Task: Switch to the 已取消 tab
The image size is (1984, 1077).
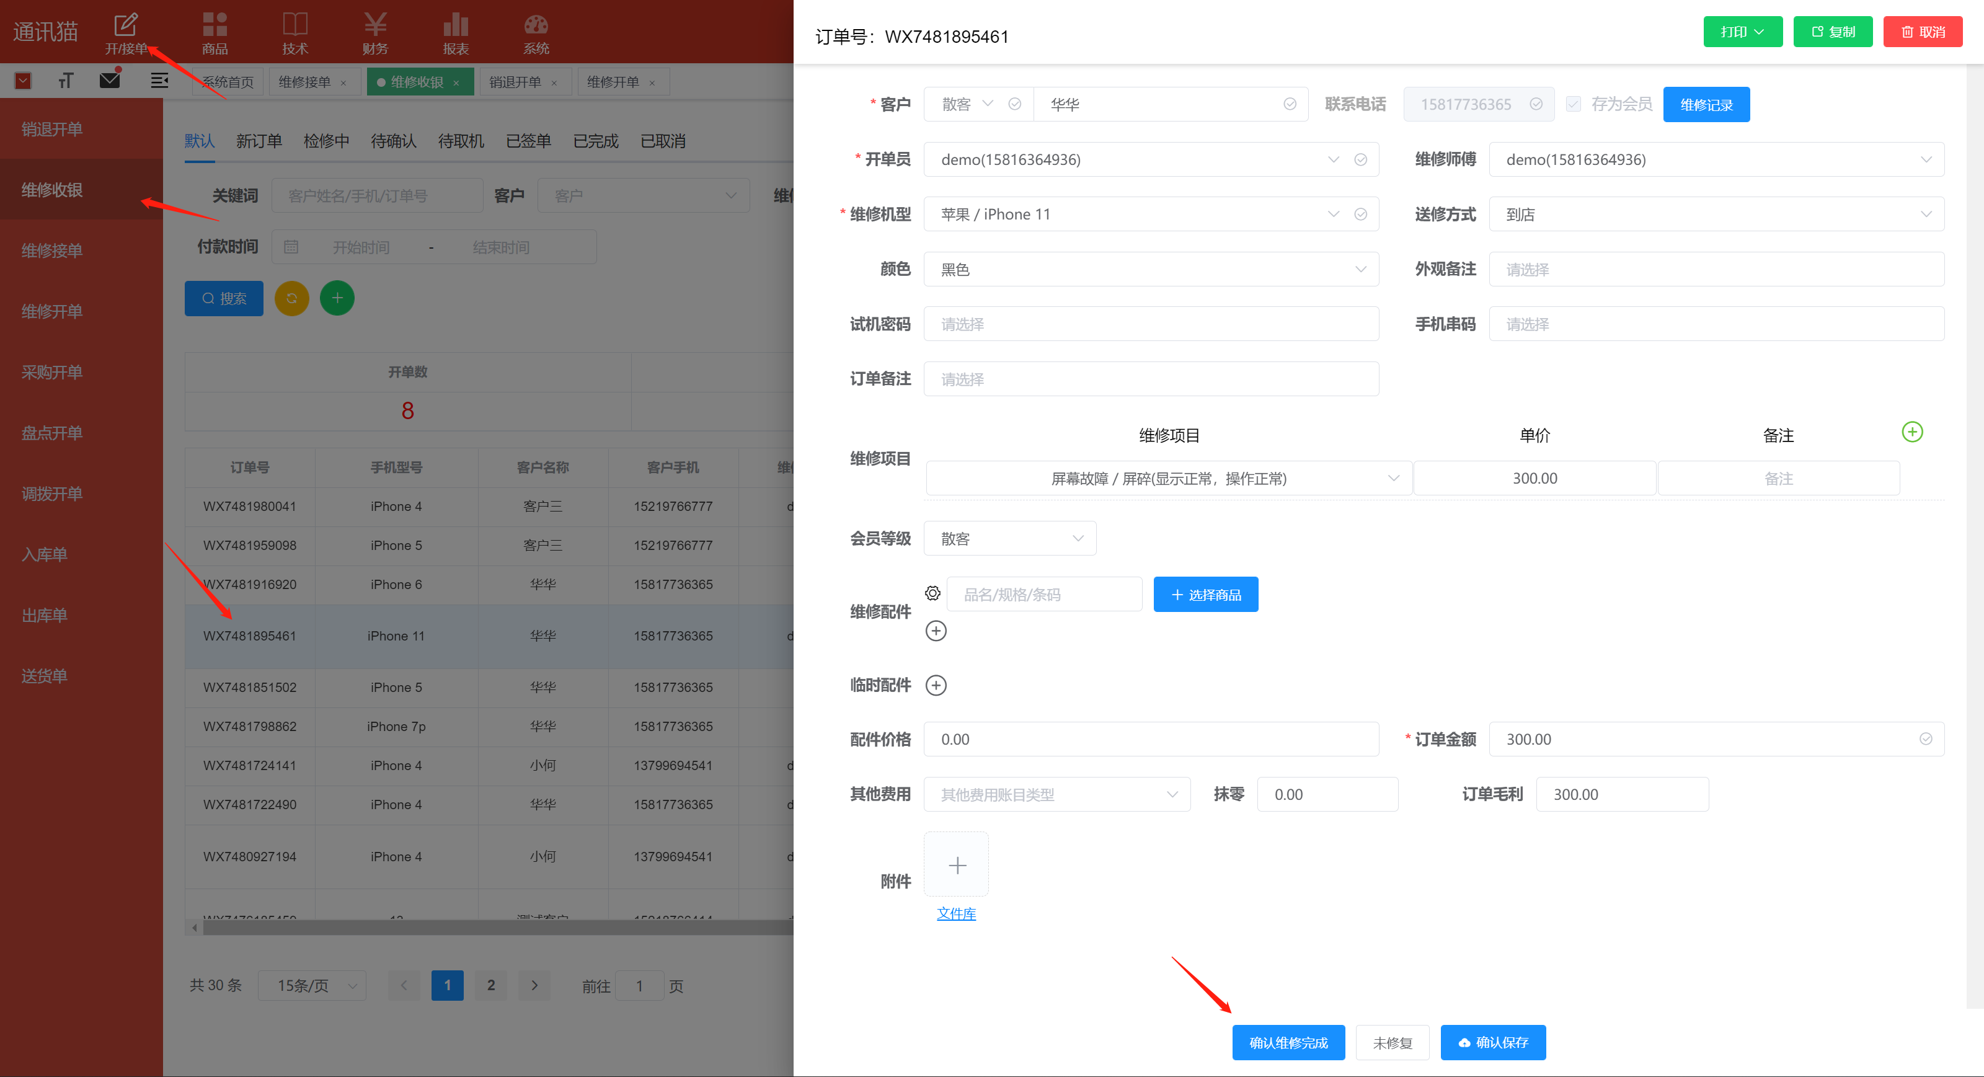Action: click(x=663, y=141)
